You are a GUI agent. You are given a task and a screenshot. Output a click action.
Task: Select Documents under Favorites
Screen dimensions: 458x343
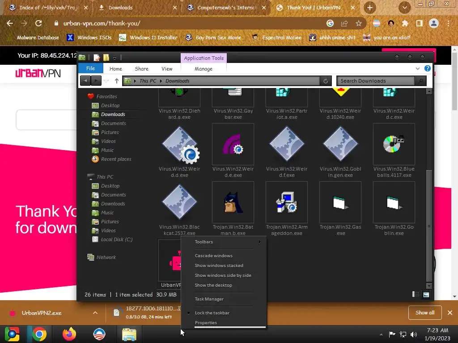[113, 123]
